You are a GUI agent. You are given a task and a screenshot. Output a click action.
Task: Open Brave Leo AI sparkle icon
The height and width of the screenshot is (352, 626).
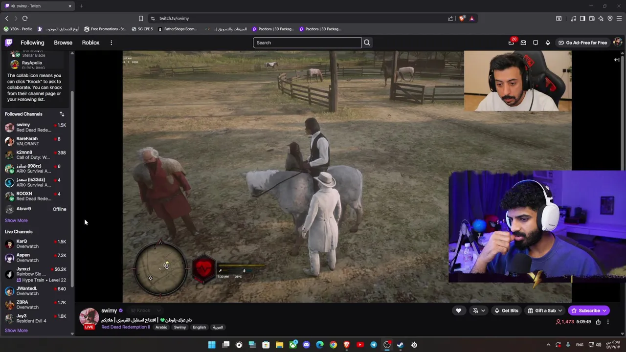[x=601, y=19]
